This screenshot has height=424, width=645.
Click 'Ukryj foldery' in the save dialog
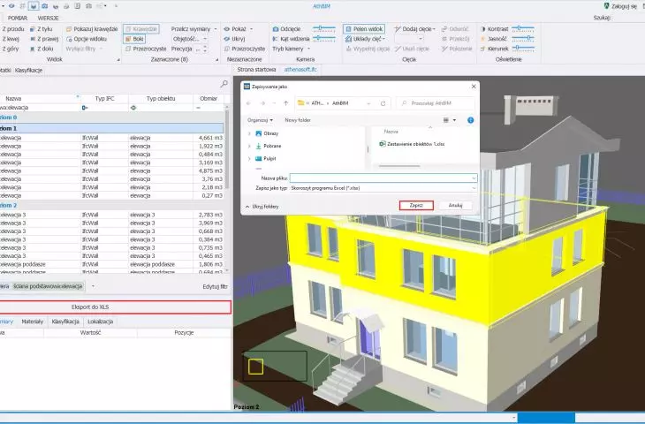point(262,207)
